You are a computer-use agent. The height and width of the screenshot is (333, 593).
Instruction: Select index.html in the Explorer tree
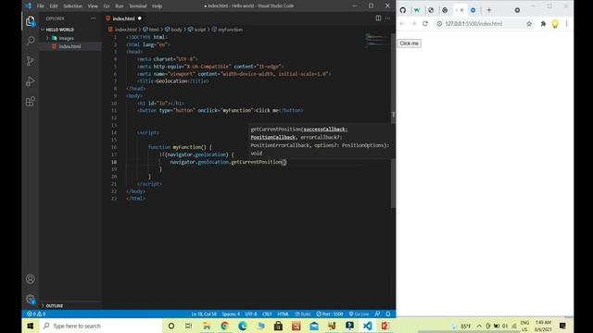pyautogui.click(x=70, y=46)
